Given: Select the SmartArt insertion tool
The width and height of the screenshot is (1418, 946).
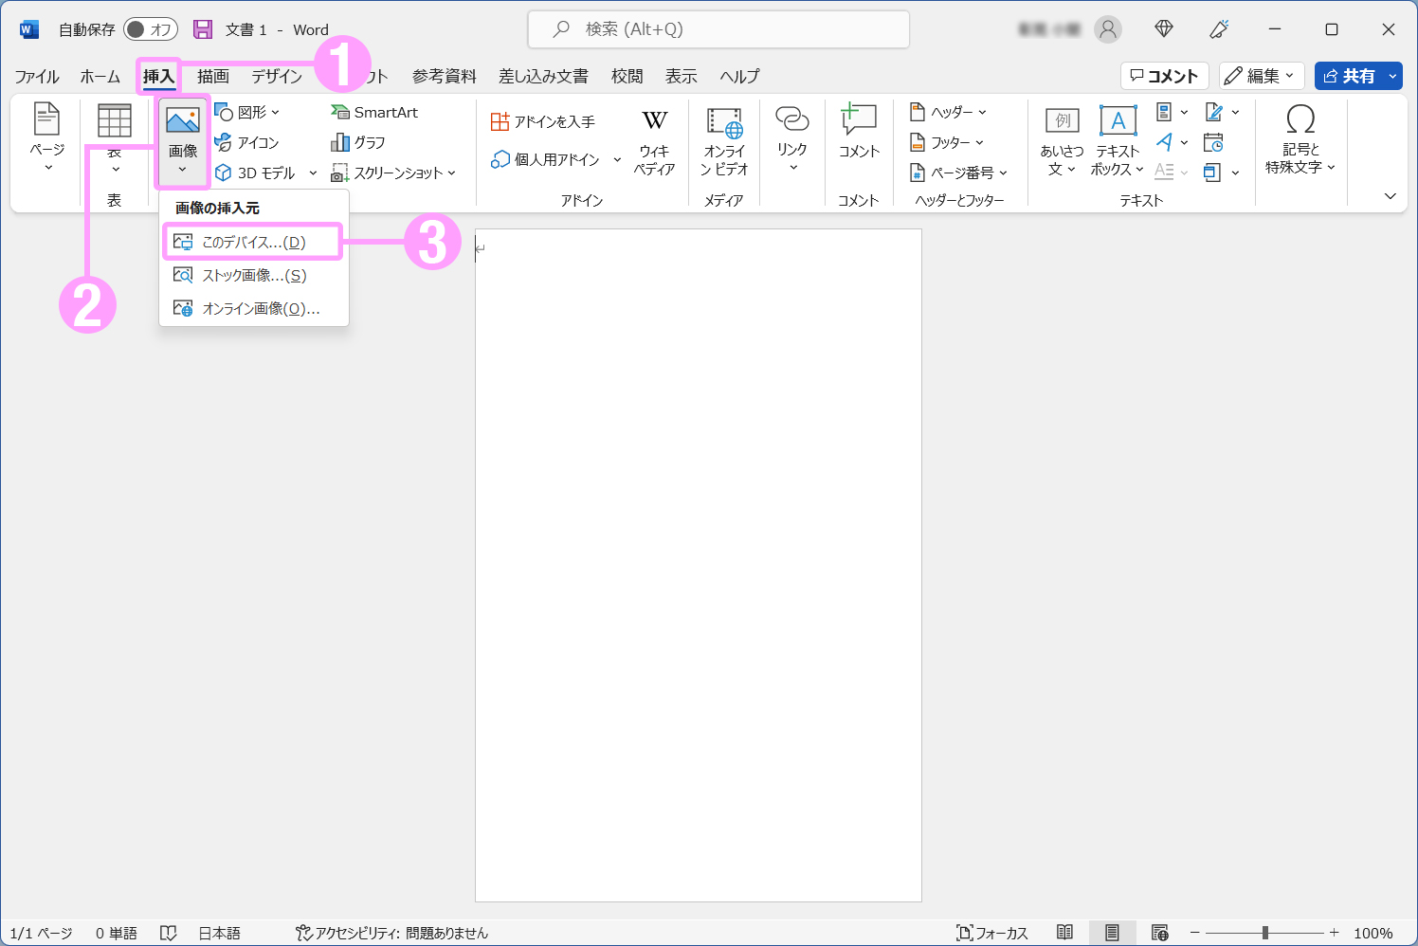Looking at the screenshot, I should coord(374,111).
